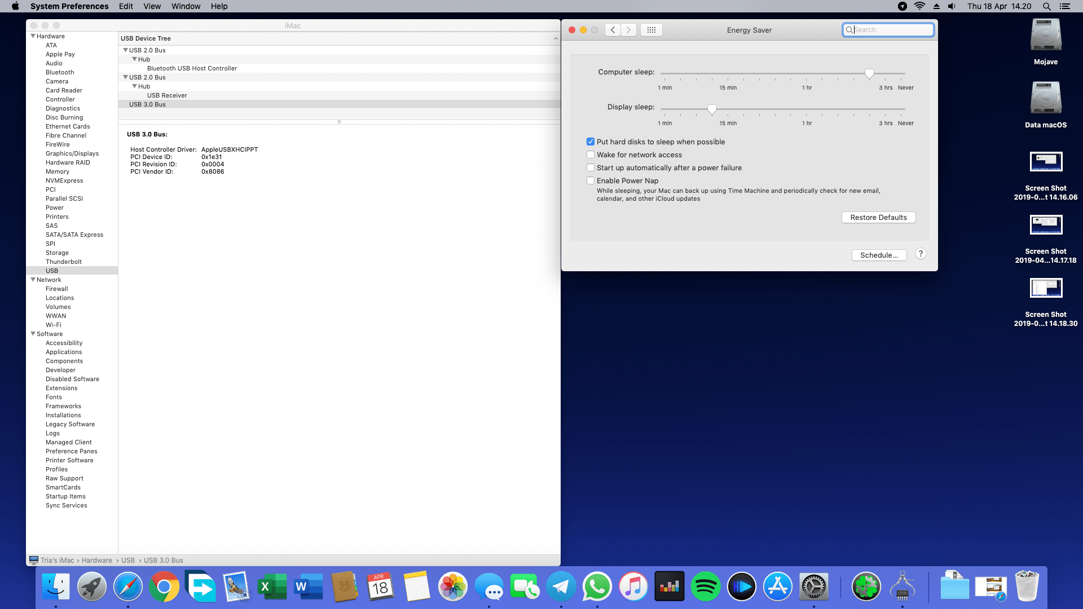Open the Energy Saver help button
This screenshot has width=1083, height=609.
(x=921, y=254)
